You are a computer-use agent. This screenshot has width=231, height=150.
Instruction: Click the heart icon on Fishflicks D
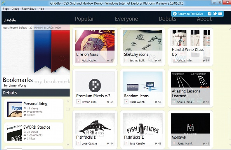pos(108,143)
